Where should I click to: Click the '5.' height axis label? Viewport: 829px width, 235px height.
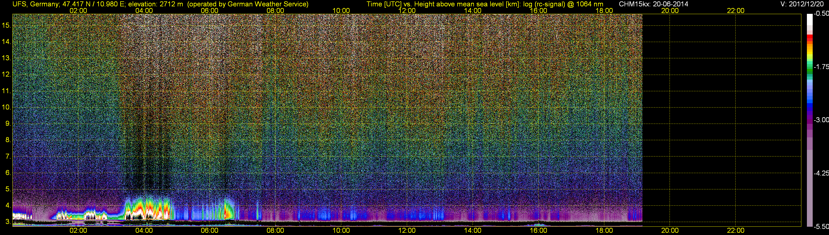8,189
